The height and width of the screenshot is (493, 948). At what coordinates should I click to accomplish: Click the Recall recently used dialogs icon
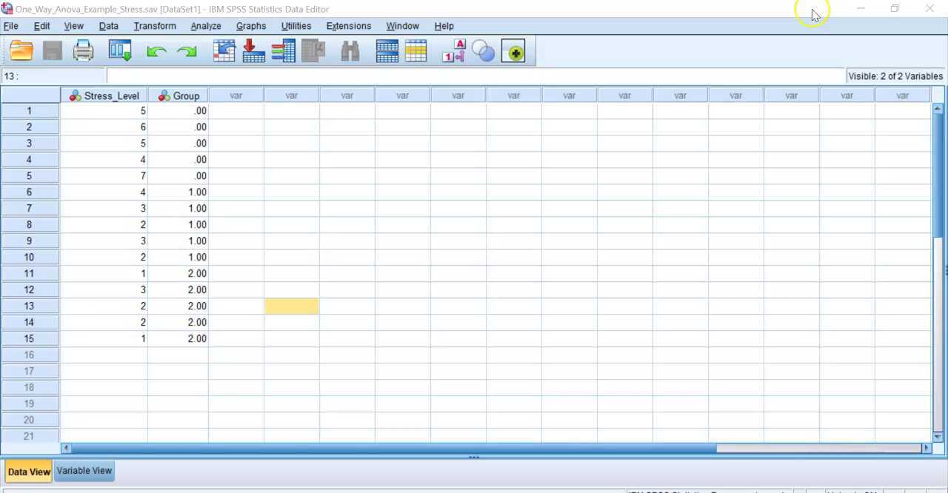pos(120,50)
